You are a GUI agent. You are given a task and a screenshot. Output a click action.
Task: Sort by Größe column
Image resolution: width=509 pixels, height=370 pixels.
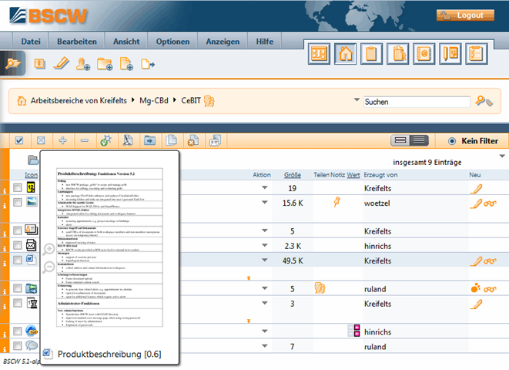tap(293, 175)
